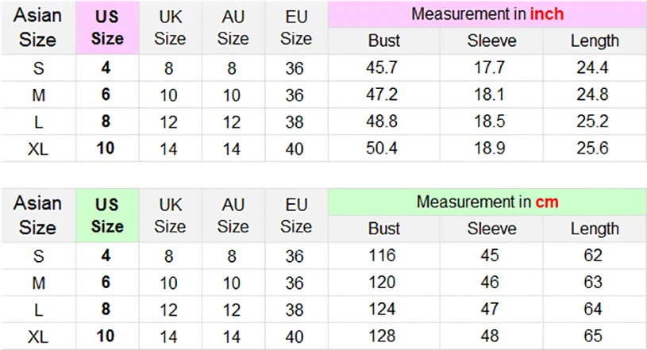Click the 25.6 length value
The height and width of the screenshot is (350, 647).
point(592,148)
